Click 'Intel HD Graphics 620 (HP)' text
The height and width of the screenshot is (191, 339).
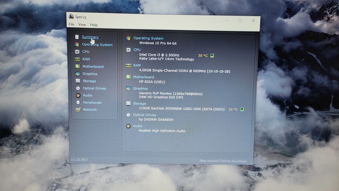tap(161, 97)
